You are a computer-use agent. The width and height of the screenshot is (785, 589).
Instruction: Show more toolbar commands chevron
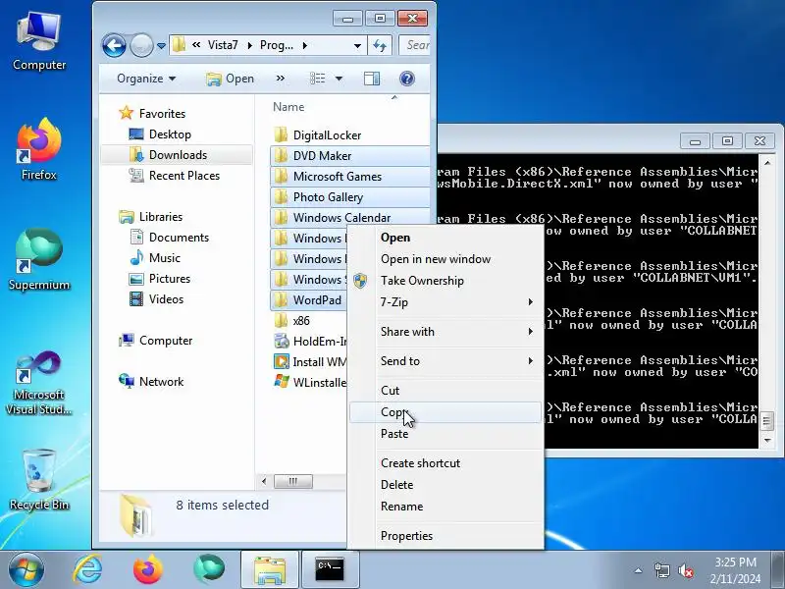click(x=281, y=79)
